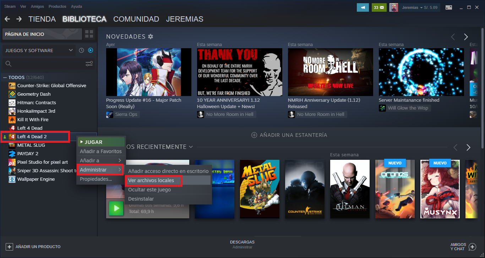This screenshot has width=485, height=258.
Task: Toggle the collections grid view icon
Action: coord(89,34)
